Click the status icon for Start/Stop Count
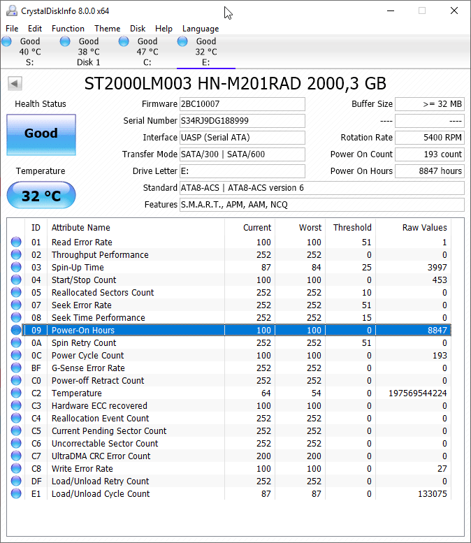The image size is (471, 543). (16, 280)
